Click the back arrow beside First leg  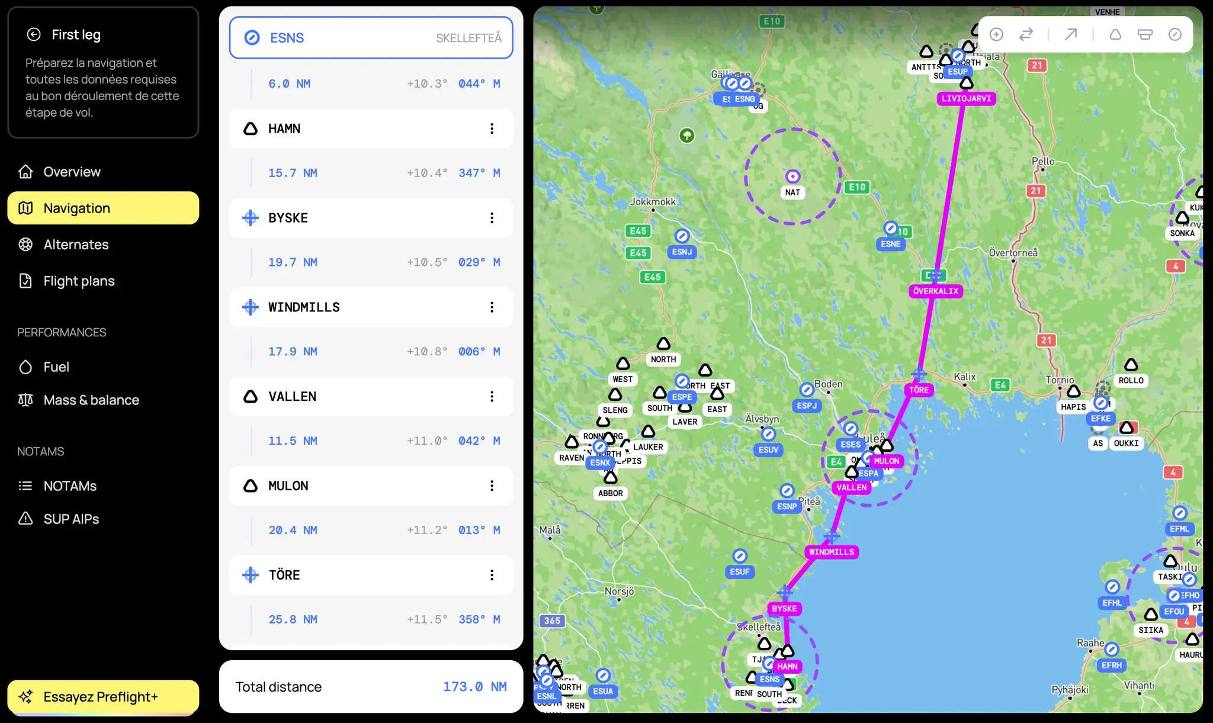coord(34,34)
